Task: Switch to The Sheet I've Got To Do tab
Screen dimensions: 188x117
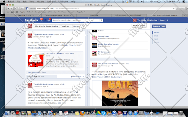Action: point(24,15)
